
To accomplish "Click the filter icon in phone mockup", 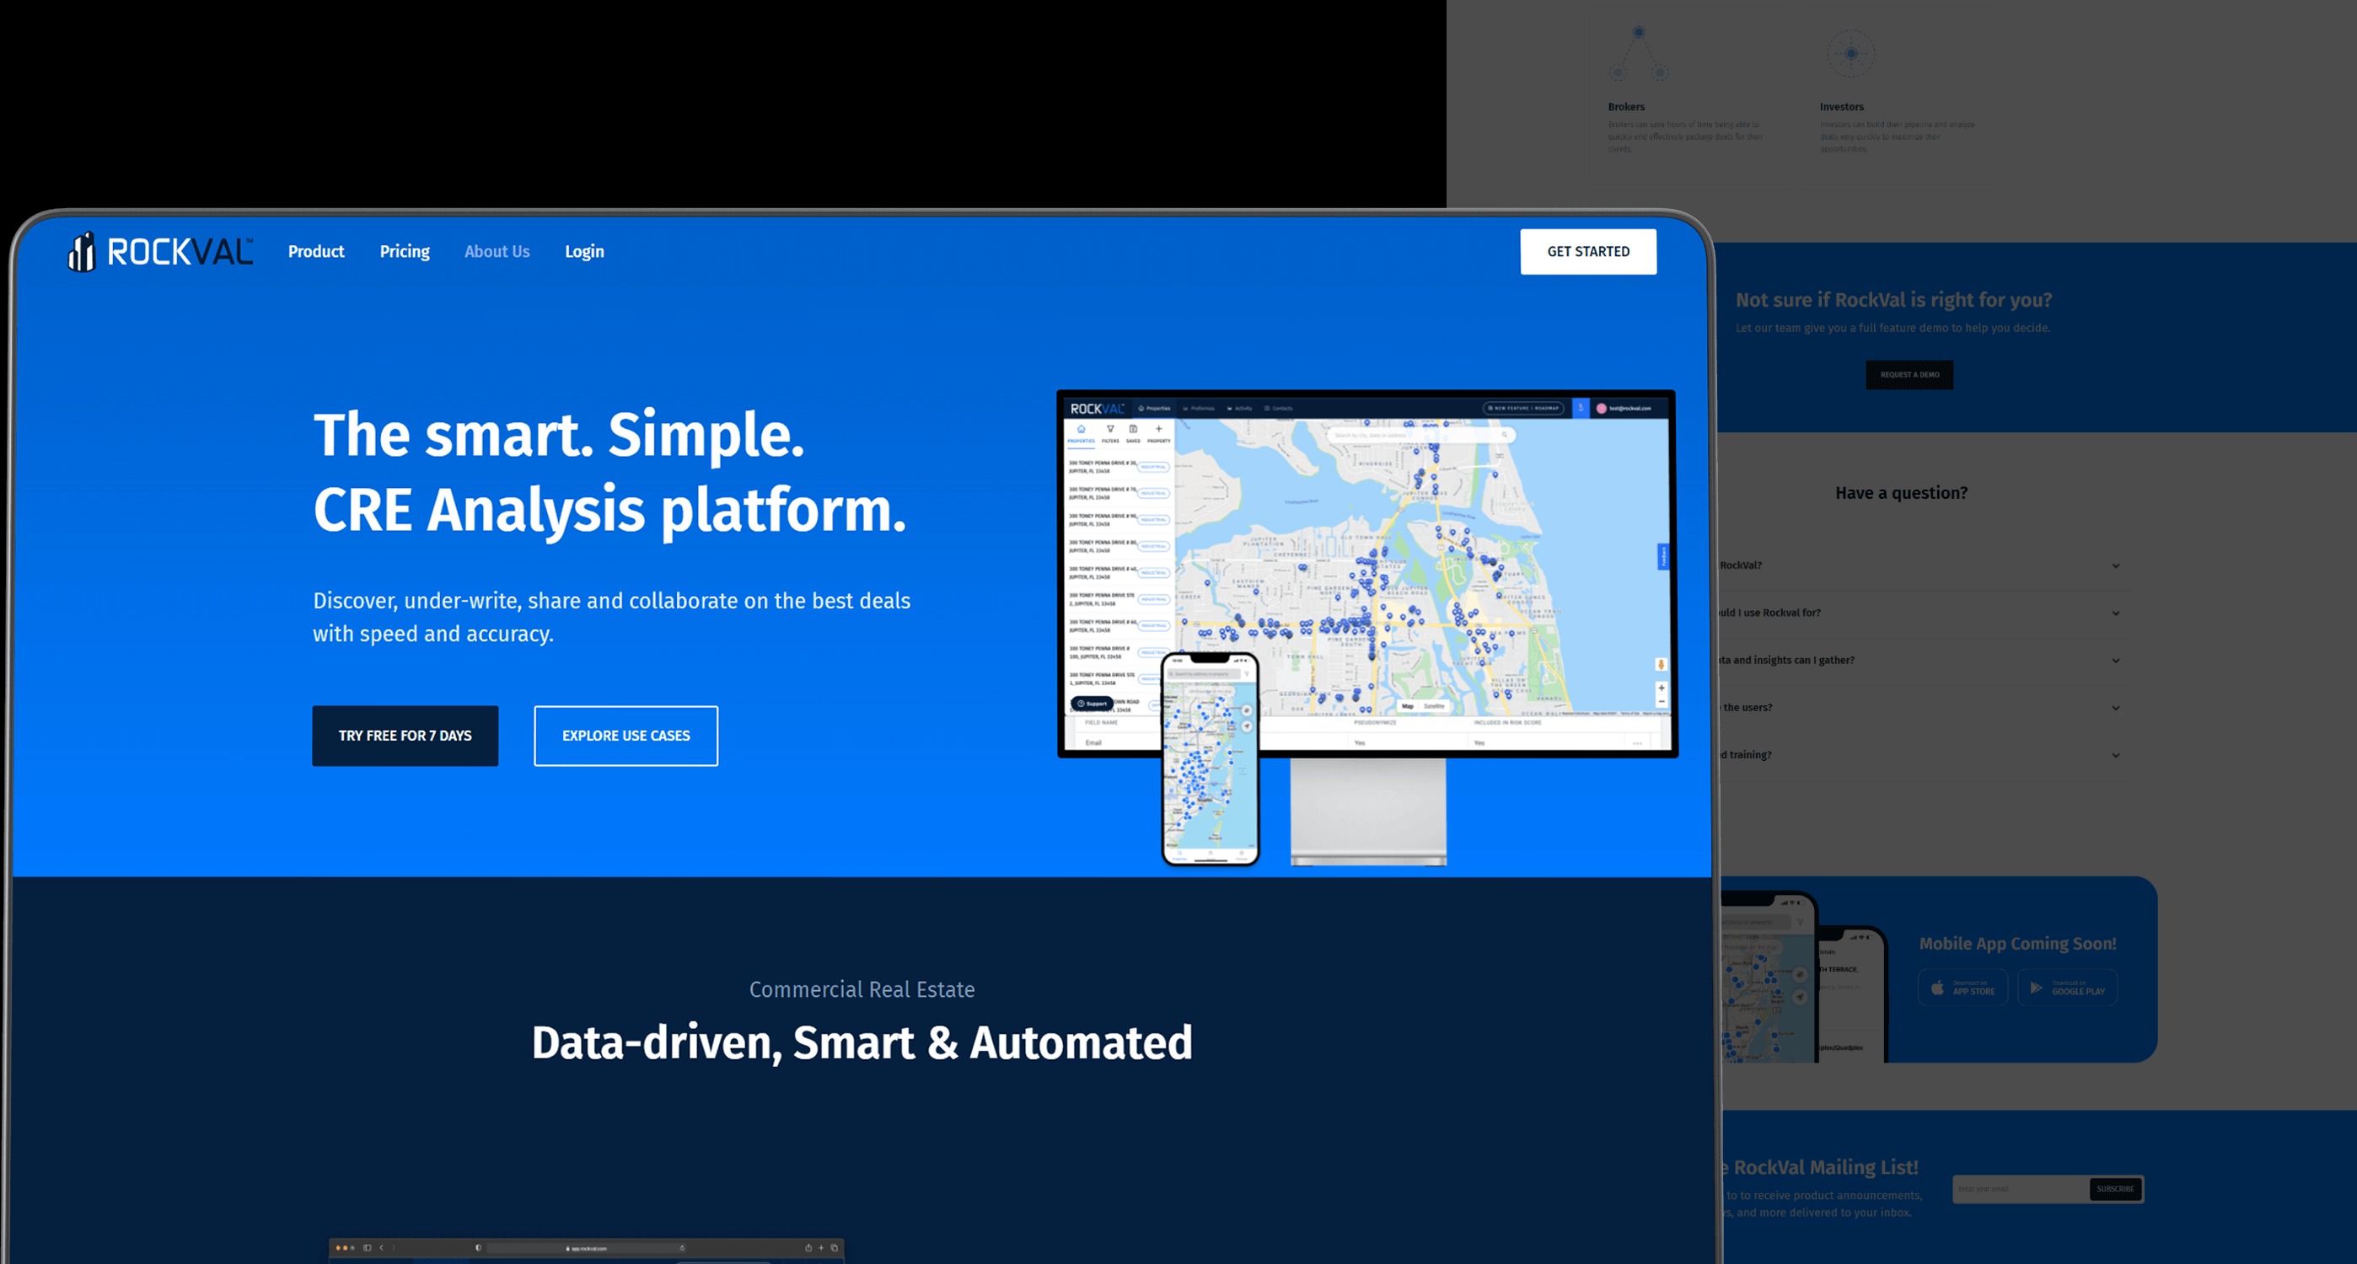I will point(1247,674).
